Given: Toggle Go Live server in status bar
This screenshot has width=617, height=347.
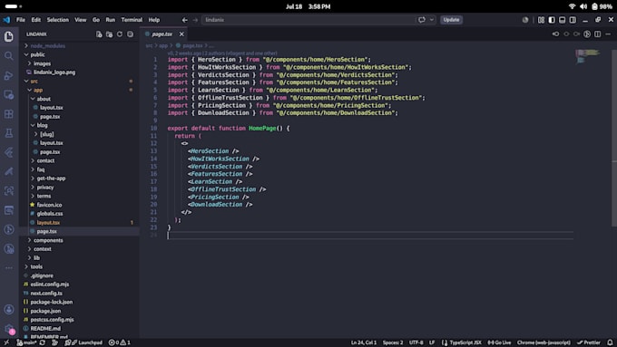Looking at the screenshot, I should [499, 342].
